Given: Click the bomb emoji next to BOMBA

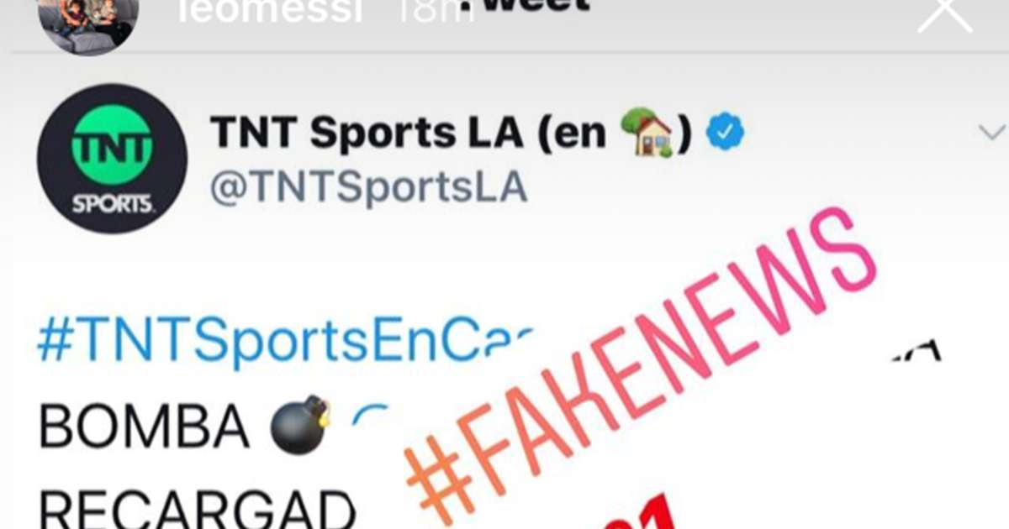Looking at the screenshot, I should pos(300,424).
